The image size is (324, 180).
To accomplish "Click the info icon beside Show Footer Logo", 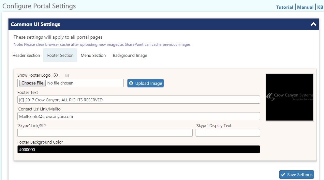I will 56,75.
